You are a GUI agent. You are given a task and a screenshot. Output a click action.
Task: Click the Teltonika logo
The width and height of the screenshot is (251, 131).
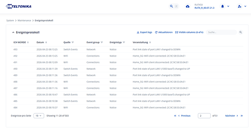coord(19,7)
